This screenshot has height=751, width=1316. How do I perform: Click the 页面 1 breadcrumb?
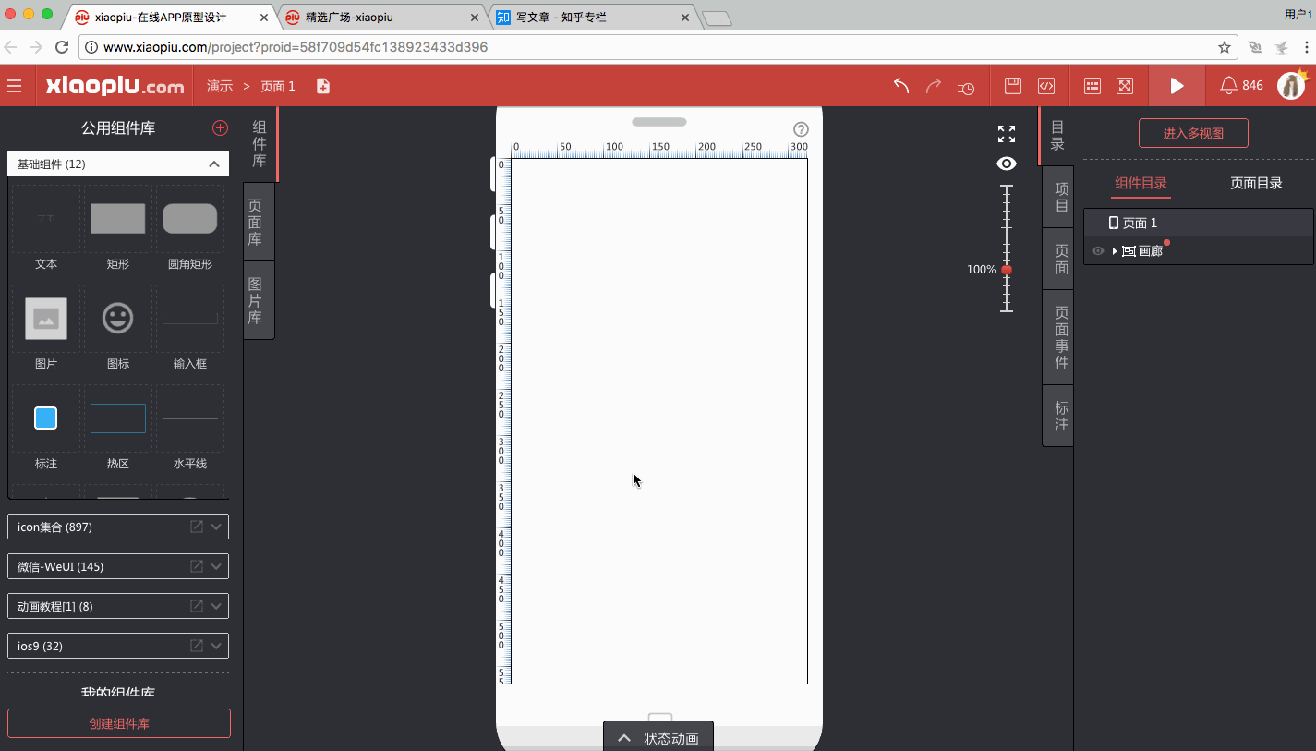pyautogui.click(x=278, y=86)
